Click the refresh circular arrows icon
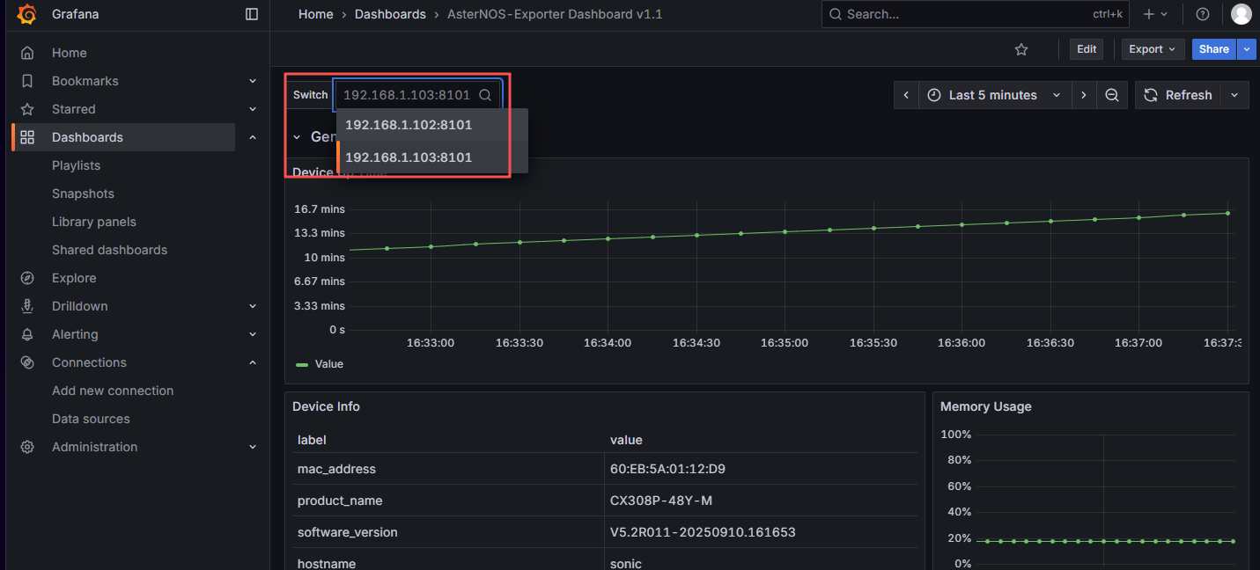1260x570 pixels. [x=1151, y=95]
